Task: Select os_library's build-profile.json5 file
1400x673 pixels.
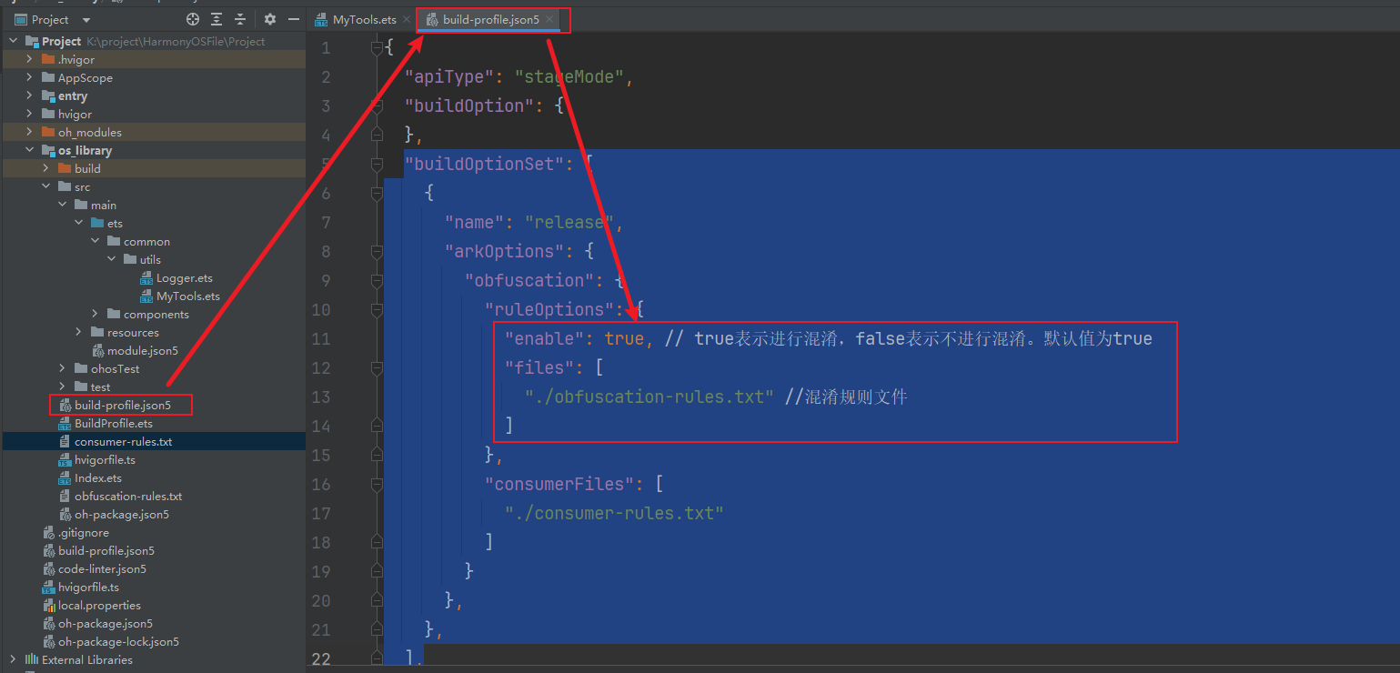Action: tap(122, 405)
